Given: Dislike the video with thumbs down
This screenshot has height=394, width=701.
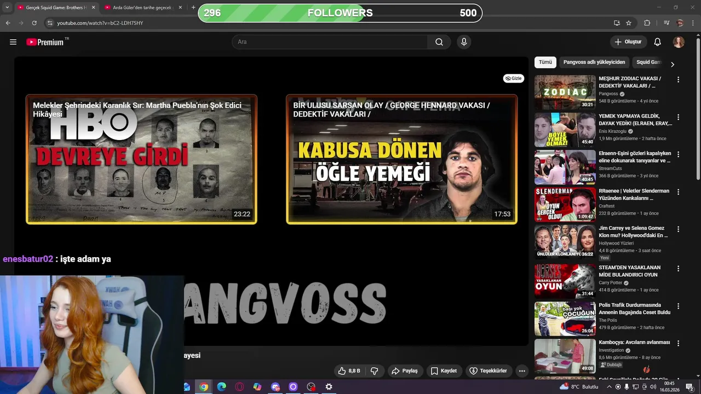Looking at the screenshot, I should (x=375, y=371).
